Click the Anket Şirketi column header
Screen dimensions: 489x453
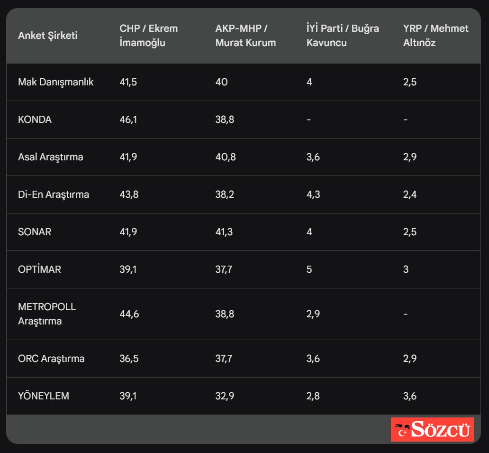(48, 36)
